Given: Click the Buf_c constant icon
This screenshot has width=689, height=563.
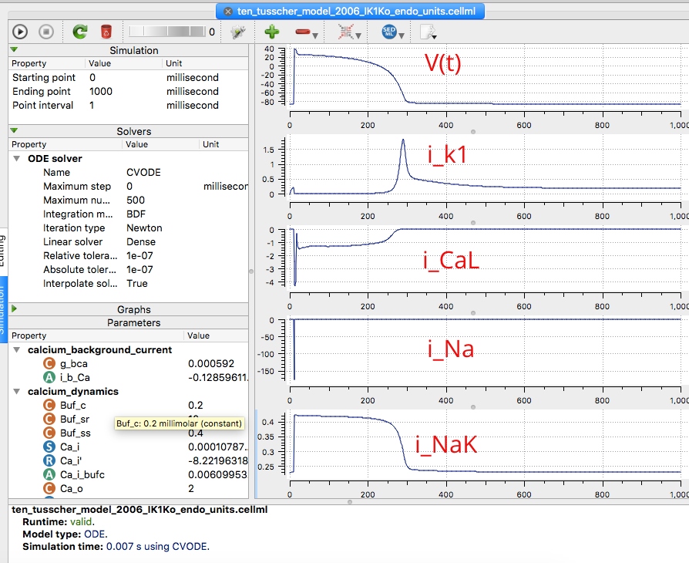Looking at the screenshot, I should (x=49, y=405).
